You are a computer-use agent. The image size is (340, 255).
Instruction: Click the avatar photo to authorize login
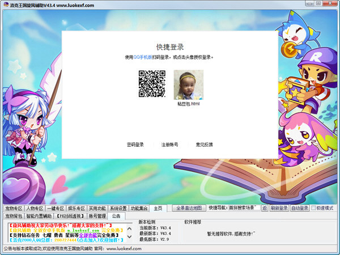[188, 84]
